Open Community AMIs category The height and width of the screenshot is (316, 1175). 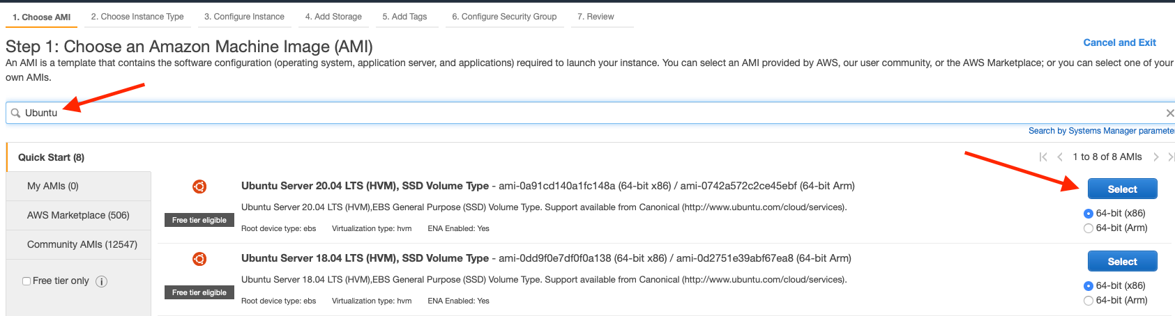pyautogui.click(x=82, y=244)
